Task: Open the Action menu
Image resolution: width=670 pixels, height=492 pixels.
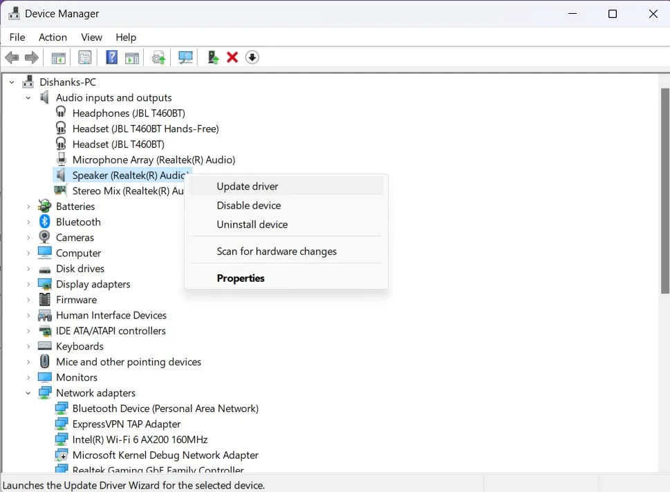Action: [x=53, y=37]
